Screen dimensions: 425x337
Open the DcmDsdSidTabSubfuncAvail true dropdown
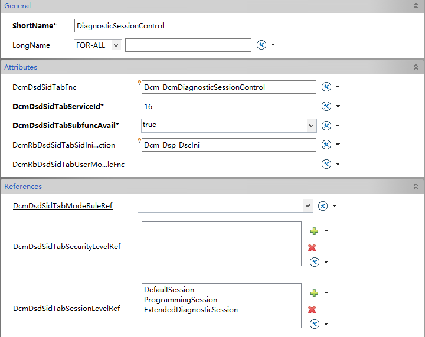(x=311, y=126)
